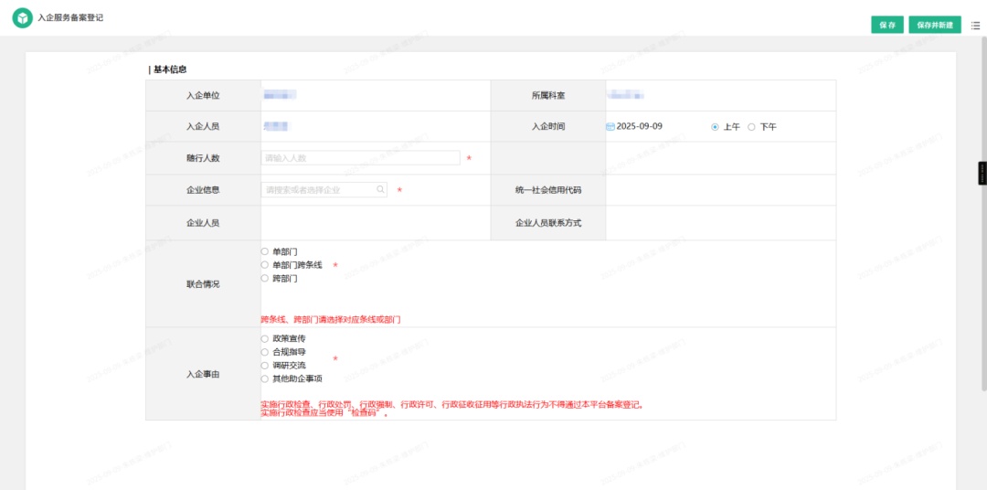987x490 pixels.
Task: Open the date picker showing 2025-09-09
Action: click(640, 127)
